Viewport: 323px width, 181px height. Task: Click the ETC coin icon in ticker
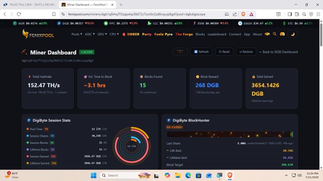[x=284, y=23]
